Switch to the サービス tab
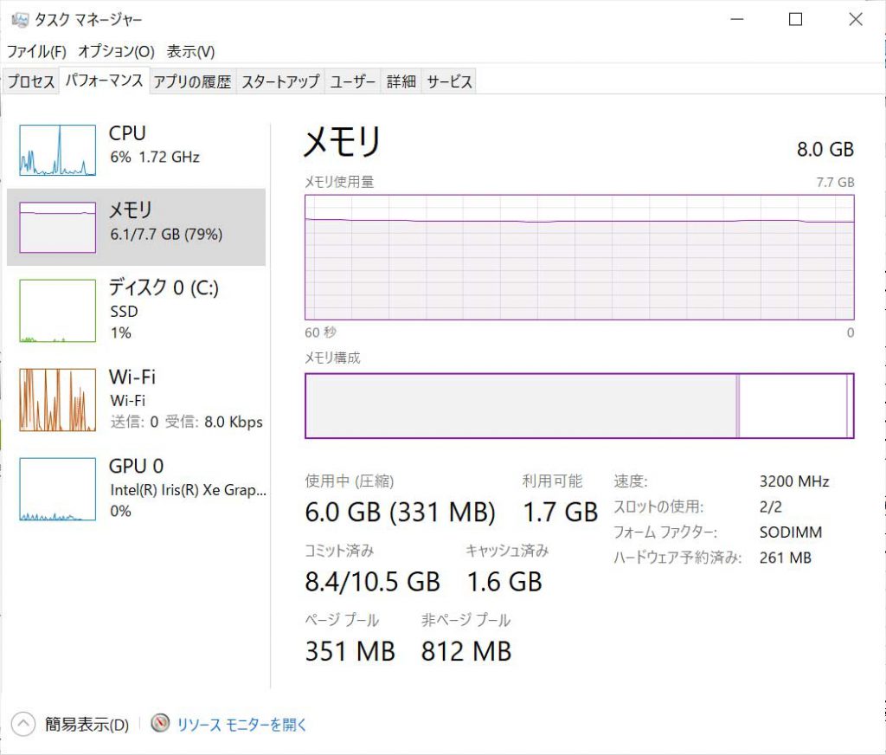This screenshot has height=755, width=886. tap(449, 82)
